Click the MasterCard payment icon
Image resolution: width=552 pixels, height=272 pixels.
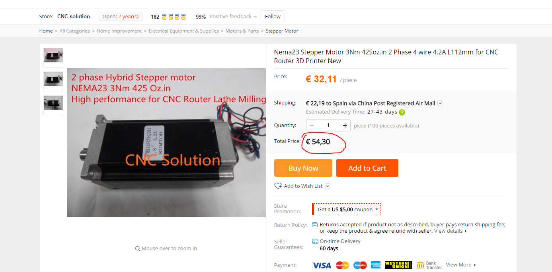coord(342,265)
